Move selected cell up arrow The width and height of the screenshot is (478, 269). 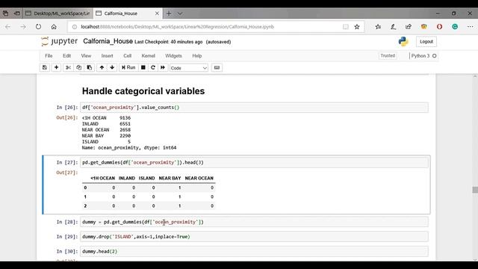click(102, 67)
